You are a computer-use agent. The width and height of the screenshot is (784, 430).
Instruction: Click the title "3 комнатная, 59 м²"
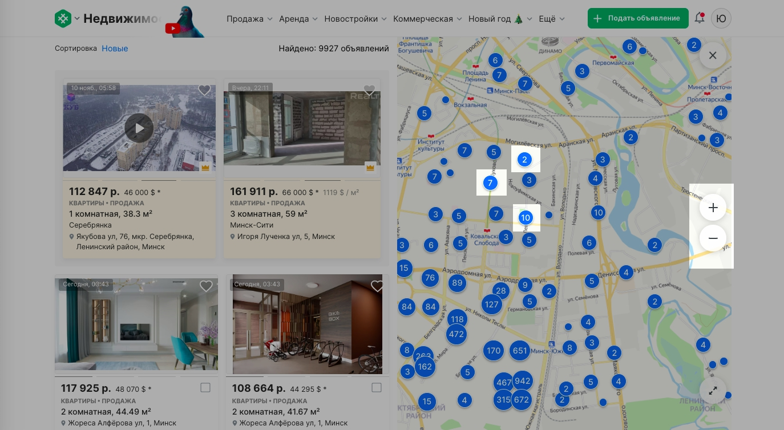pyautogui.click(x=269, y=214)
